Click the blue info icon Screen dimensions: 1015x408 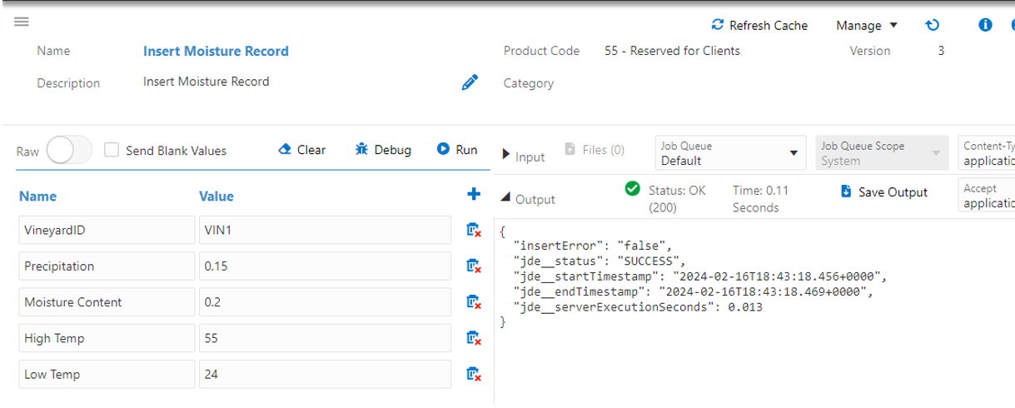pyautogui.click(x=985, y=25)
